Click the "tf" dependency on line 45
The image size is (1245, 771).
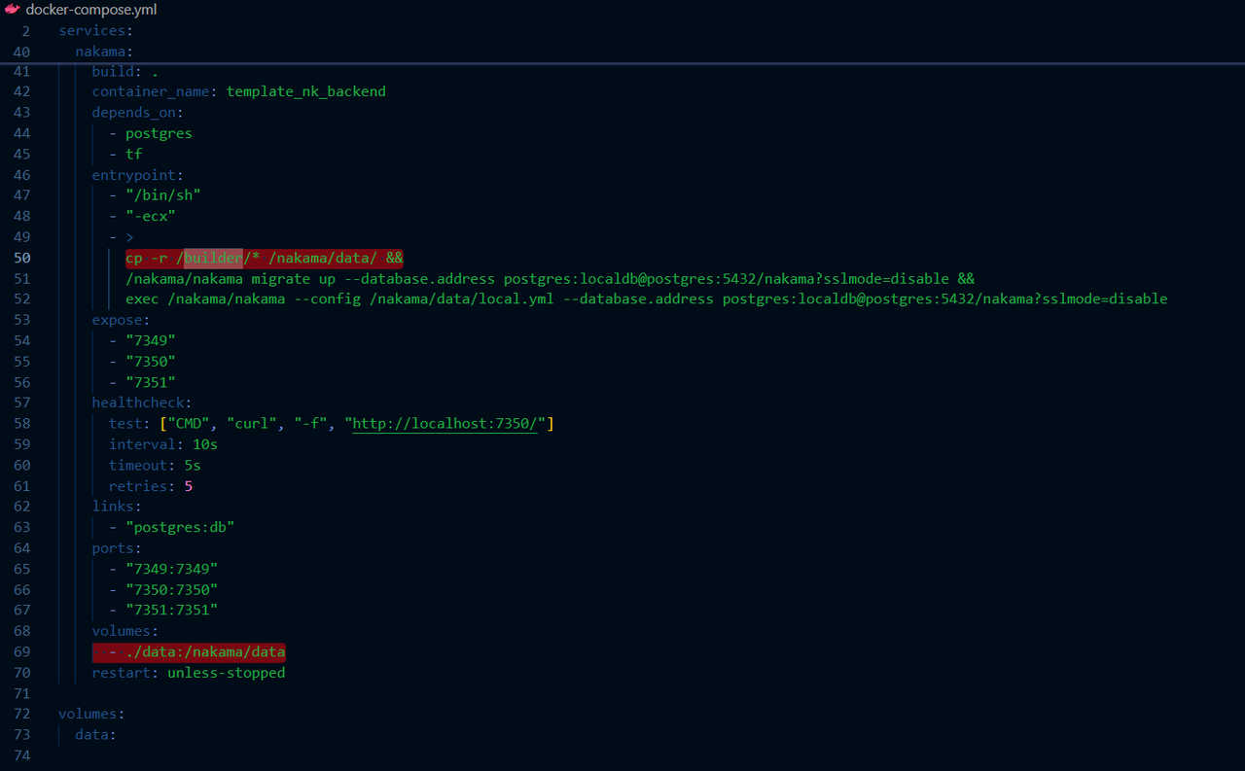click(x=134, y=154)
